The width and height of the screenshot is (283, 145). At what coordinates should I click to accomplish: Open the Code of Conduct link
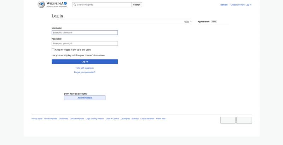tap(112, 119)
